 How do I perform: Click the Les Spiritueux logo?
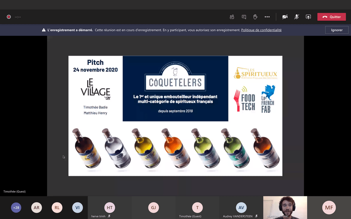[255, 73]
